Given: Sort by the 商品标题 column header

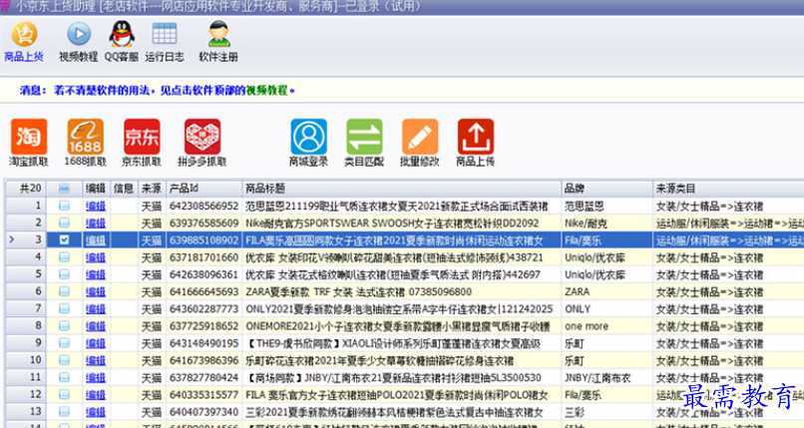Looking at the screenshot, I should (401, 189).
